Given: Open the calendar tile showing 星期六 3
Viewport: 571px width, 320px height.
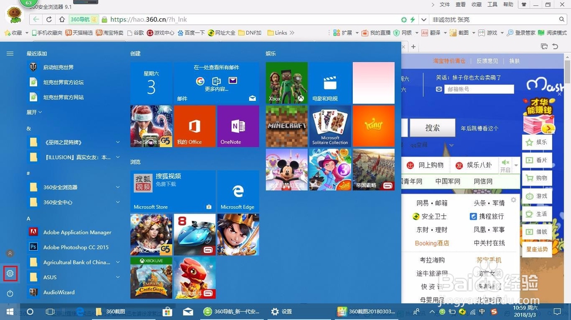Looking at the screenshot, I should click(x=151, y=83).
